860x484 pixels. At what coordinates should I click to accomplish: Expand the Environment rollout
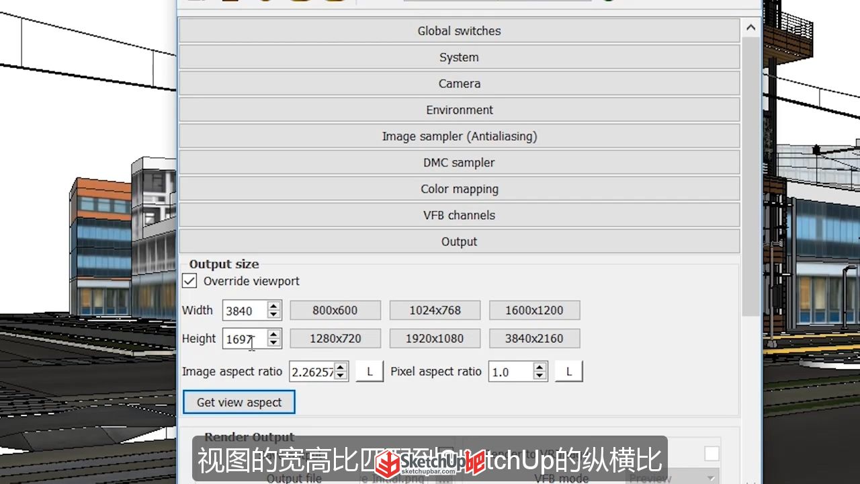point(459,110)
